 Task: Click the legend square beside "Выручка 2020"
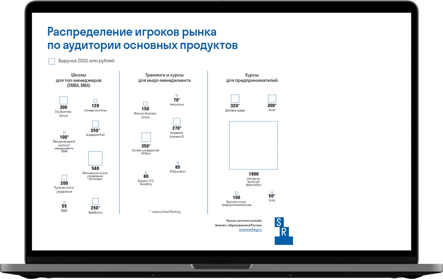pos(52,61)
